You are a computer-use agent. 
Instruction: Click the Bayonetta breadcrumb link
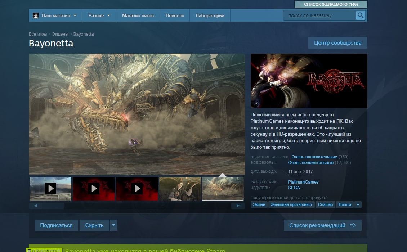coord(84,34)
